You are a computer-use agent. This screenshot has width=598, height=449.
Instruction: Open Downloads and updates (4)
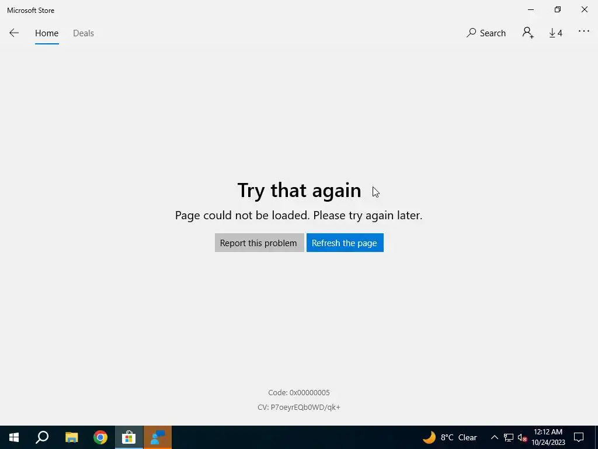[x=555, y=33]
